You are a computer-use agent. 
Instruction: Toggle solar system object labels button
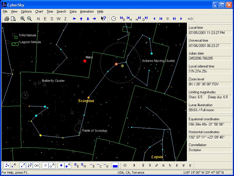(x=68, y=165)
